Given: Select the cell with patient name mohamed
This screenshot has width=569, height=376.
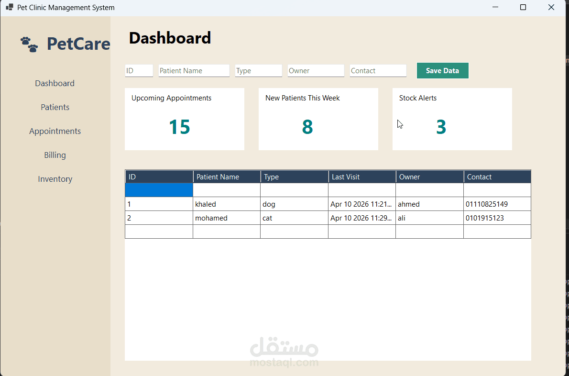Looking at the screenshot, I should (x=227, y=218).
